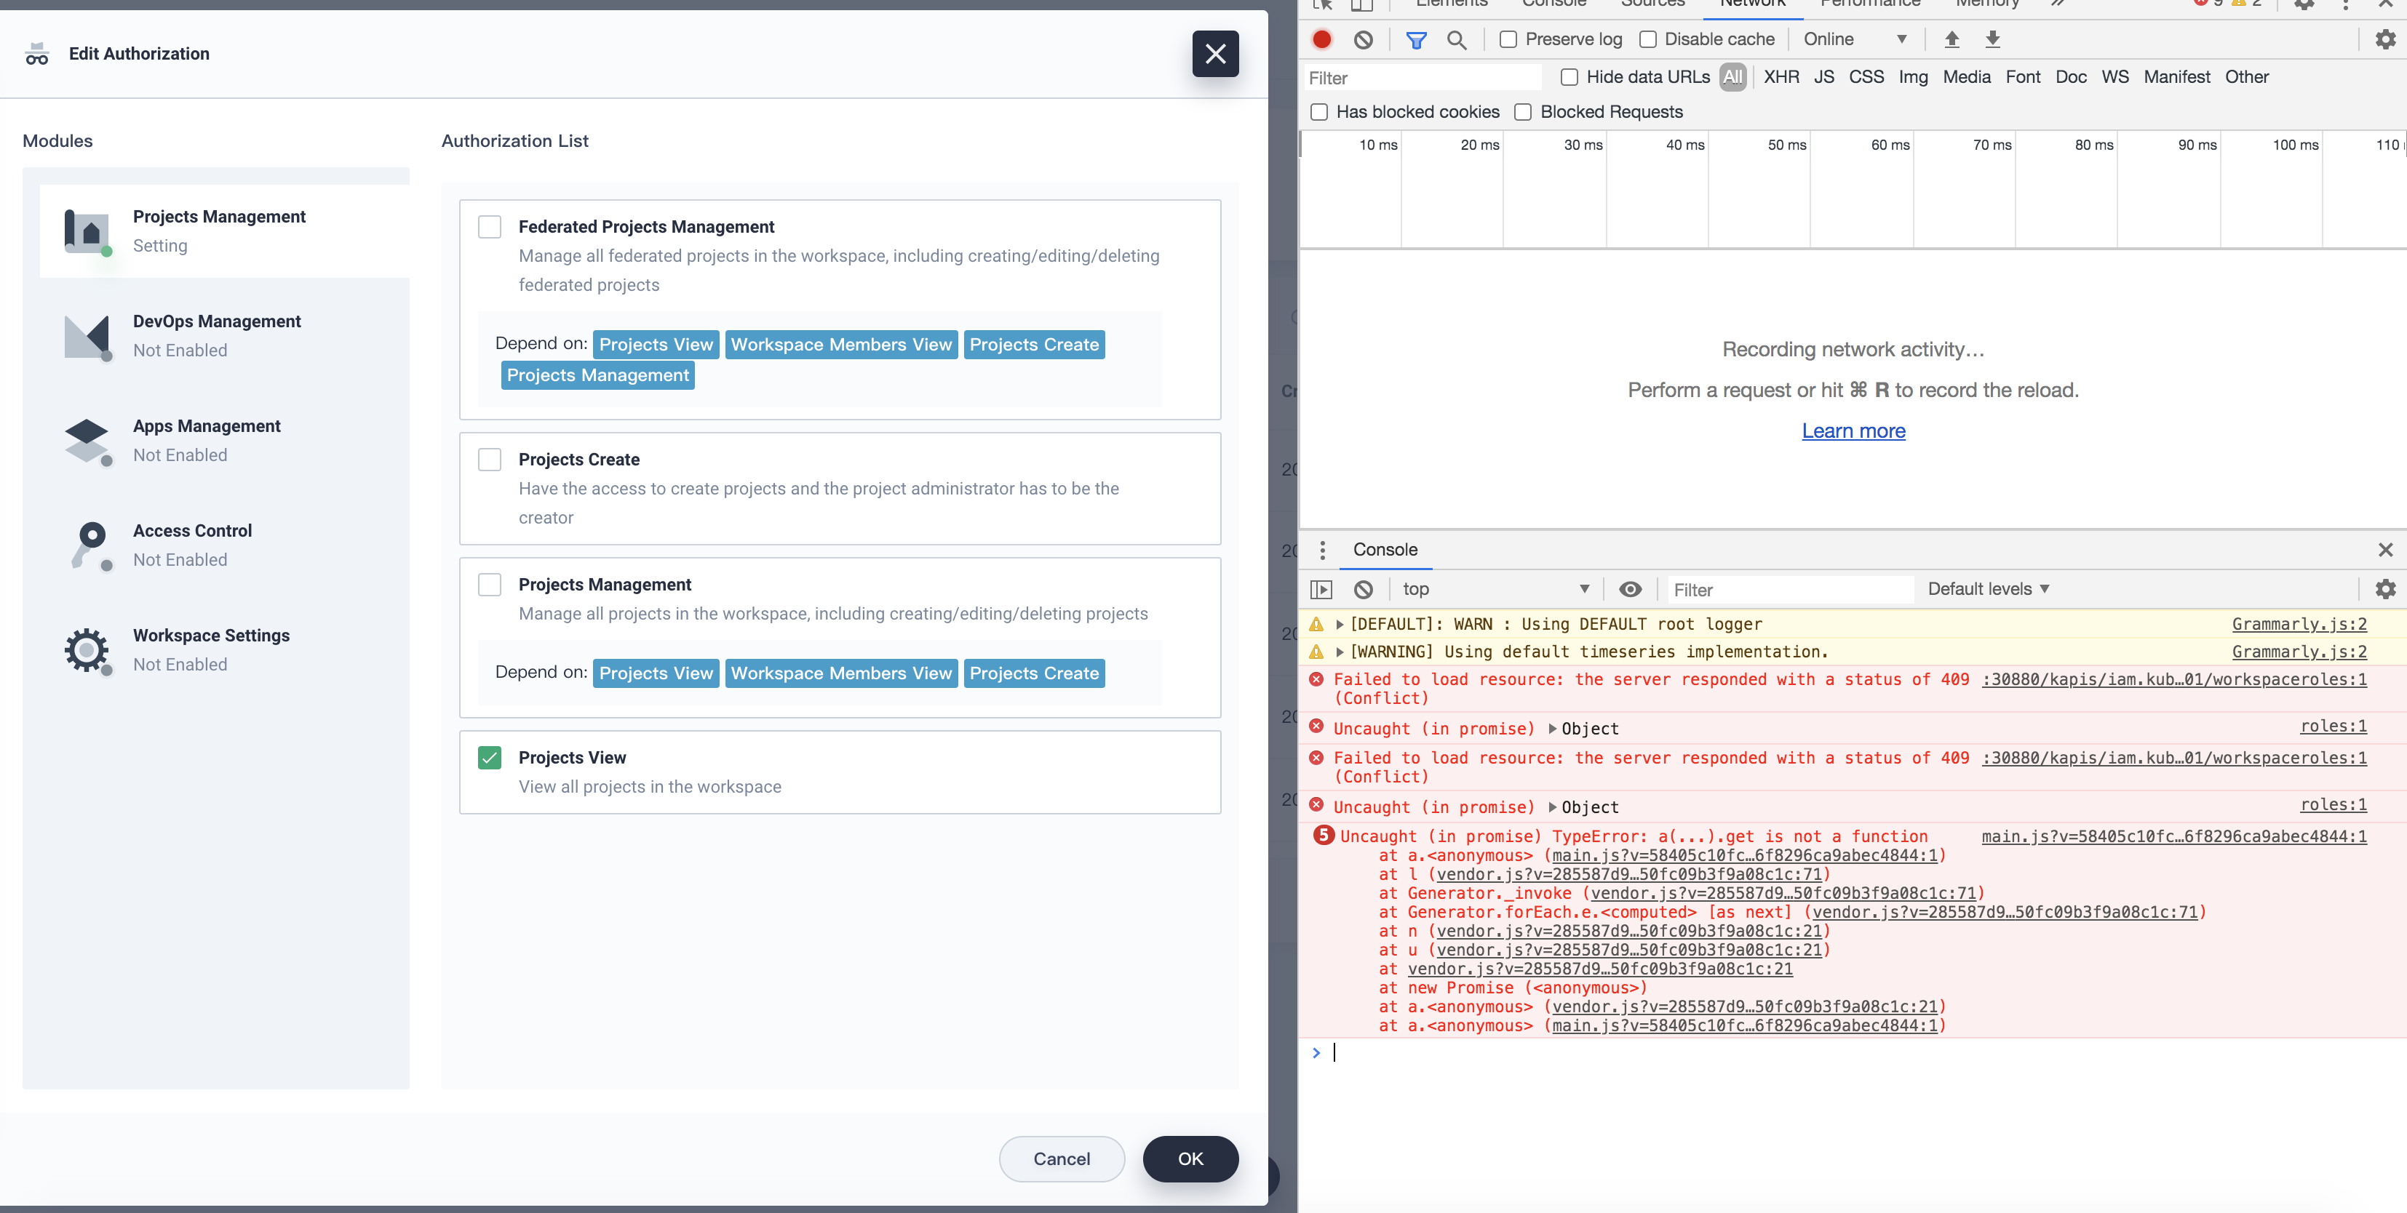This screenshot has height=1213, width=2407.
Task: Filter requests by JS
Action: 1824,78
